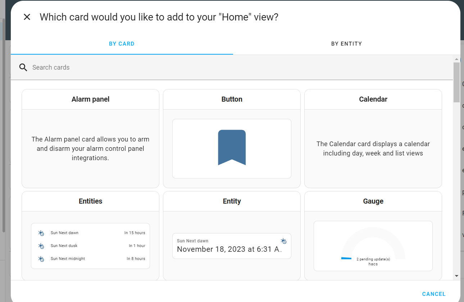Click the Sun Next midnight row icon

pos(41,259)
